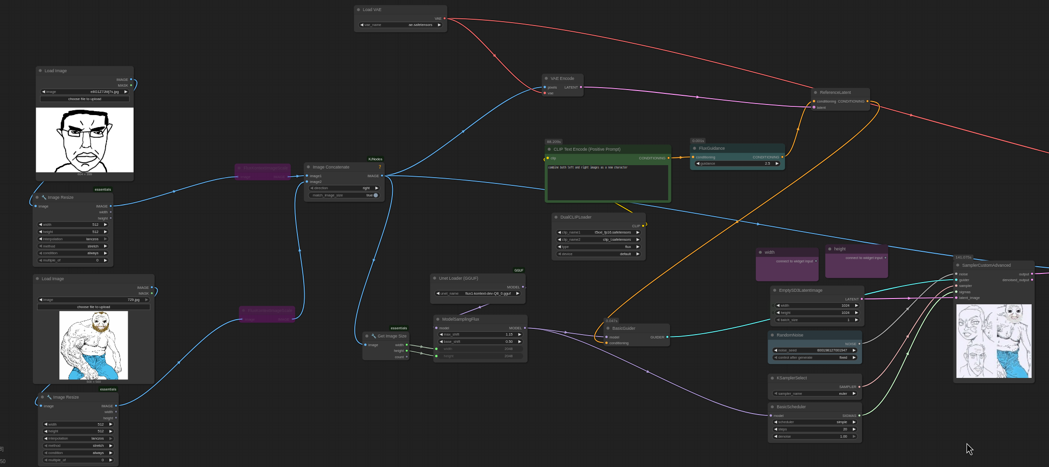Collapse the RandomNoise node via its title dot
1049x467 pixels.
[x=772, y=335]
